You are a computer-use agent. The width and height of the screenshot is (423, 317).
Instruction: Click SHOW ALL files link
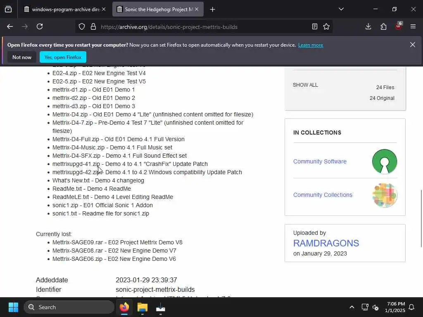click(x=305, y=85)
